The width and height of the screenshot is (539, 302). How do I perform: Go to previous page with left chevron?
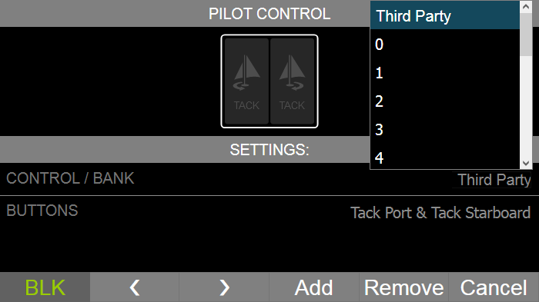pyautogui.click(x=135, y=287)
